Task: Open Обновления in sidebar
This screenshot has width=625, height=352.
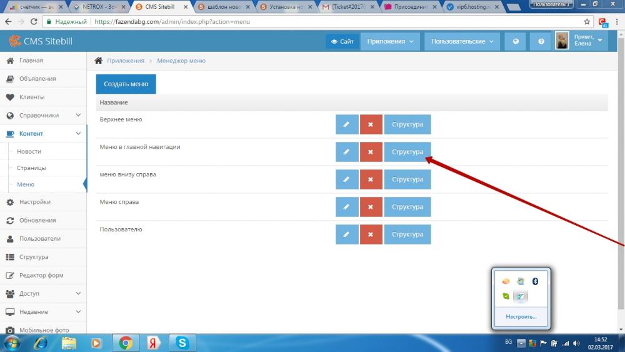Action: [x=43, y=221]
